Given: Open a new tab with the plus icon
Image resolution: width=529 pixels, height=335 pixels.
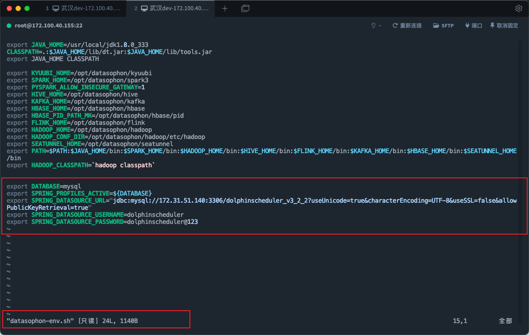Looking at the screenshot, I should pos(224,8).
